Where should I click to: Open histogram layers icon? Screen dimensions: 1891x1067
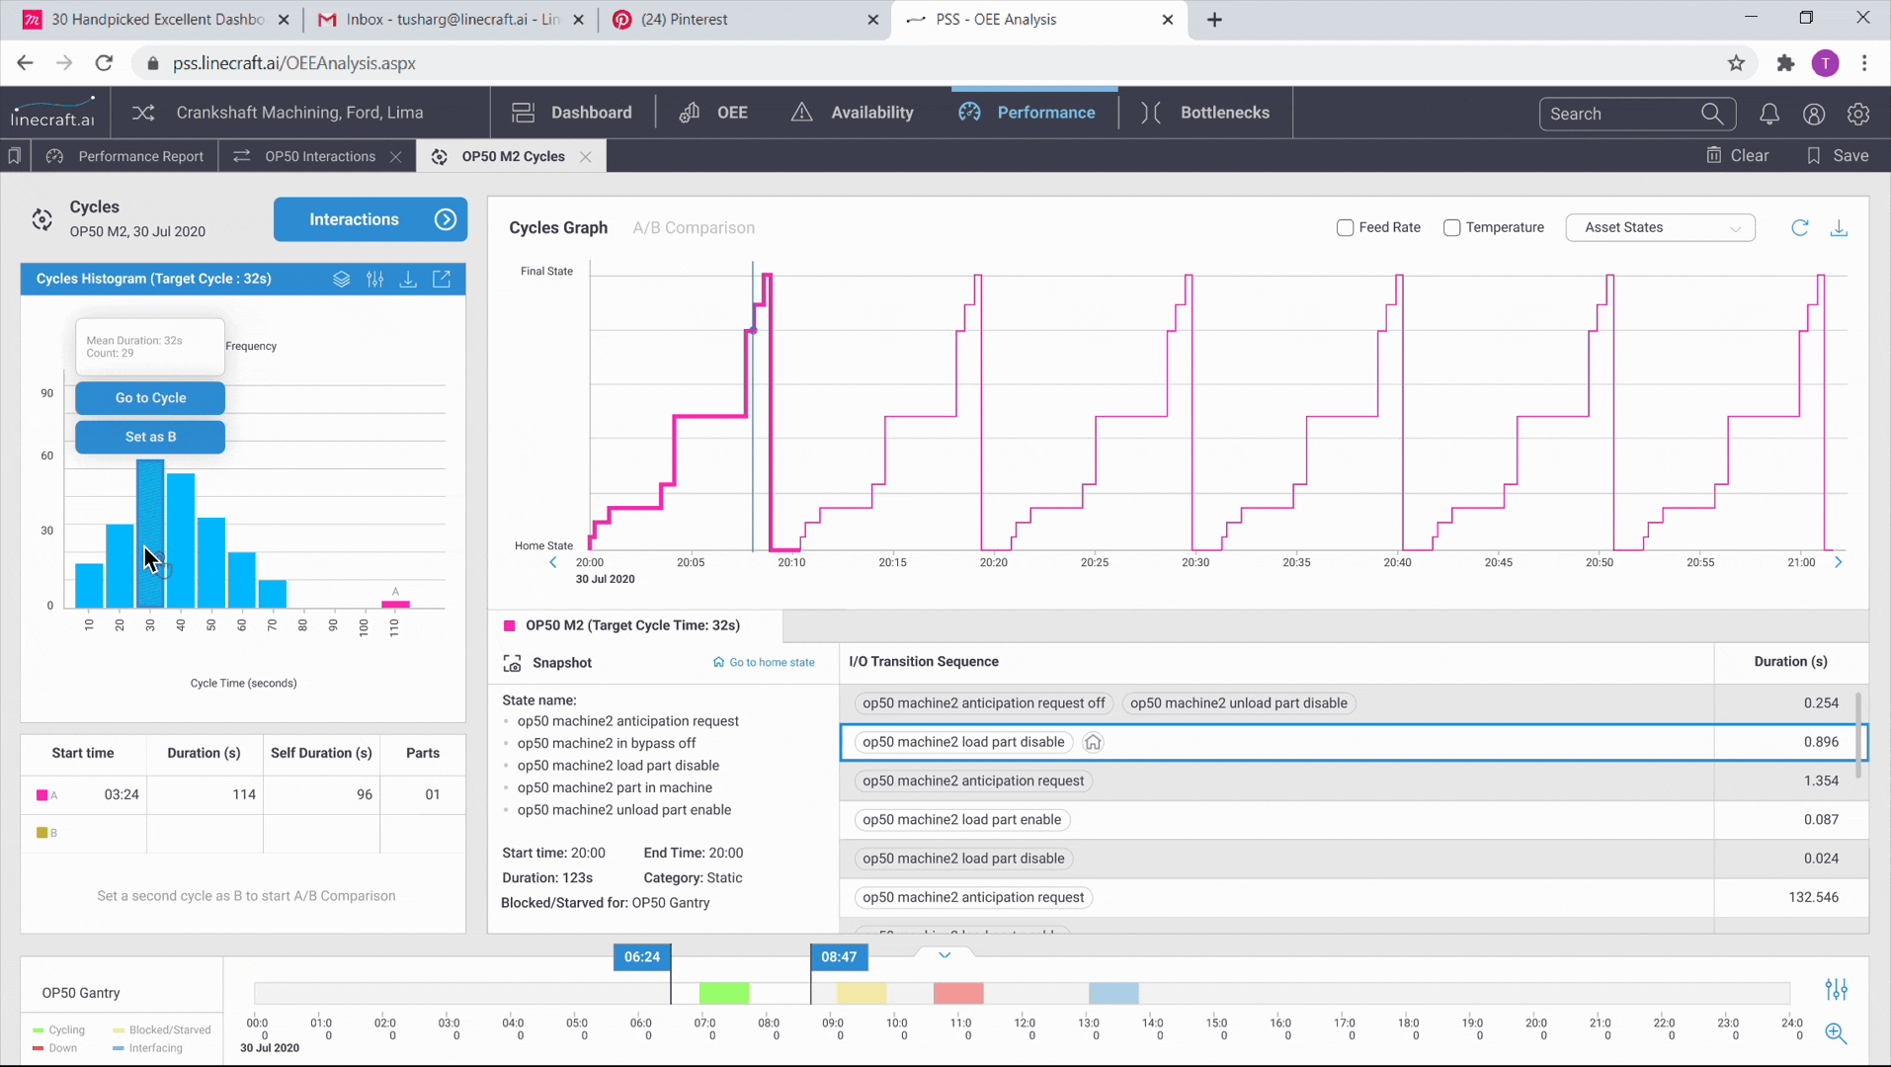tap(342, 279)
